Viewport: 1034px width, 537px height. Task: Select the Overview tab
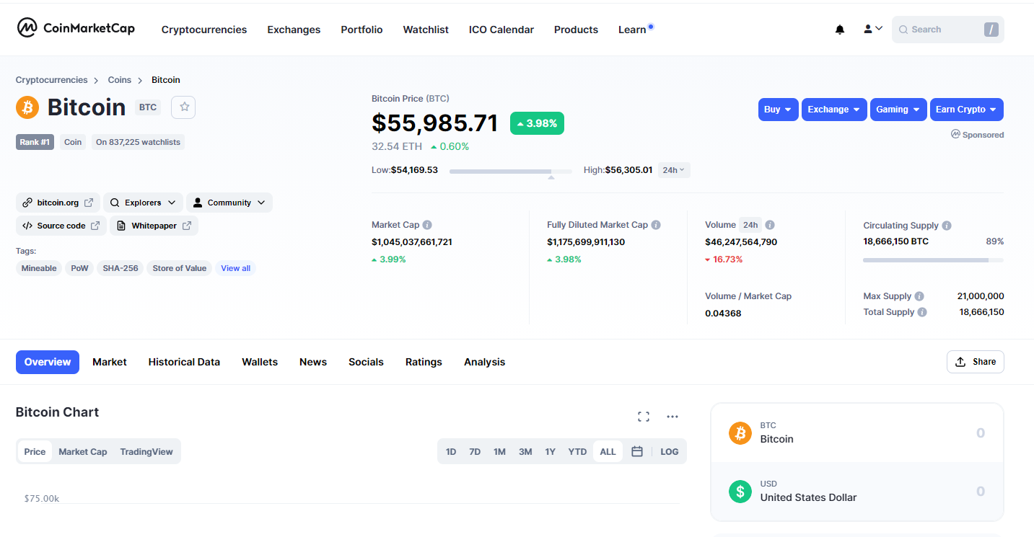[x=48, y=362]
